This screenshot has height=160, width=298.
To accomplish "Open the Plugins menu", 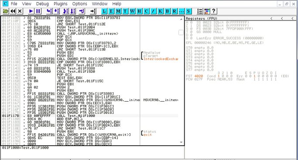I will [61, 4].
